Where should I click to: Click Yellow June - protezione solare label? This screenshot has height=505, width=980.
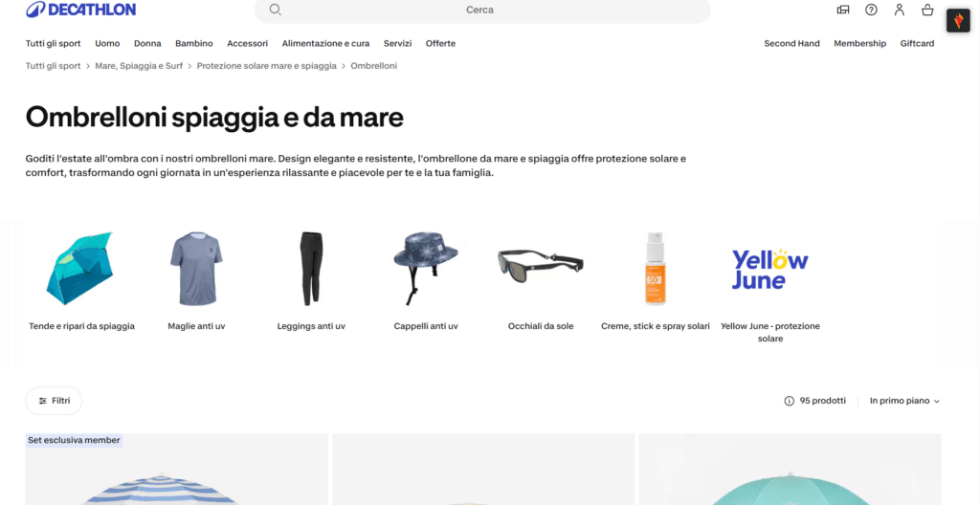click(x=770, y=333)
